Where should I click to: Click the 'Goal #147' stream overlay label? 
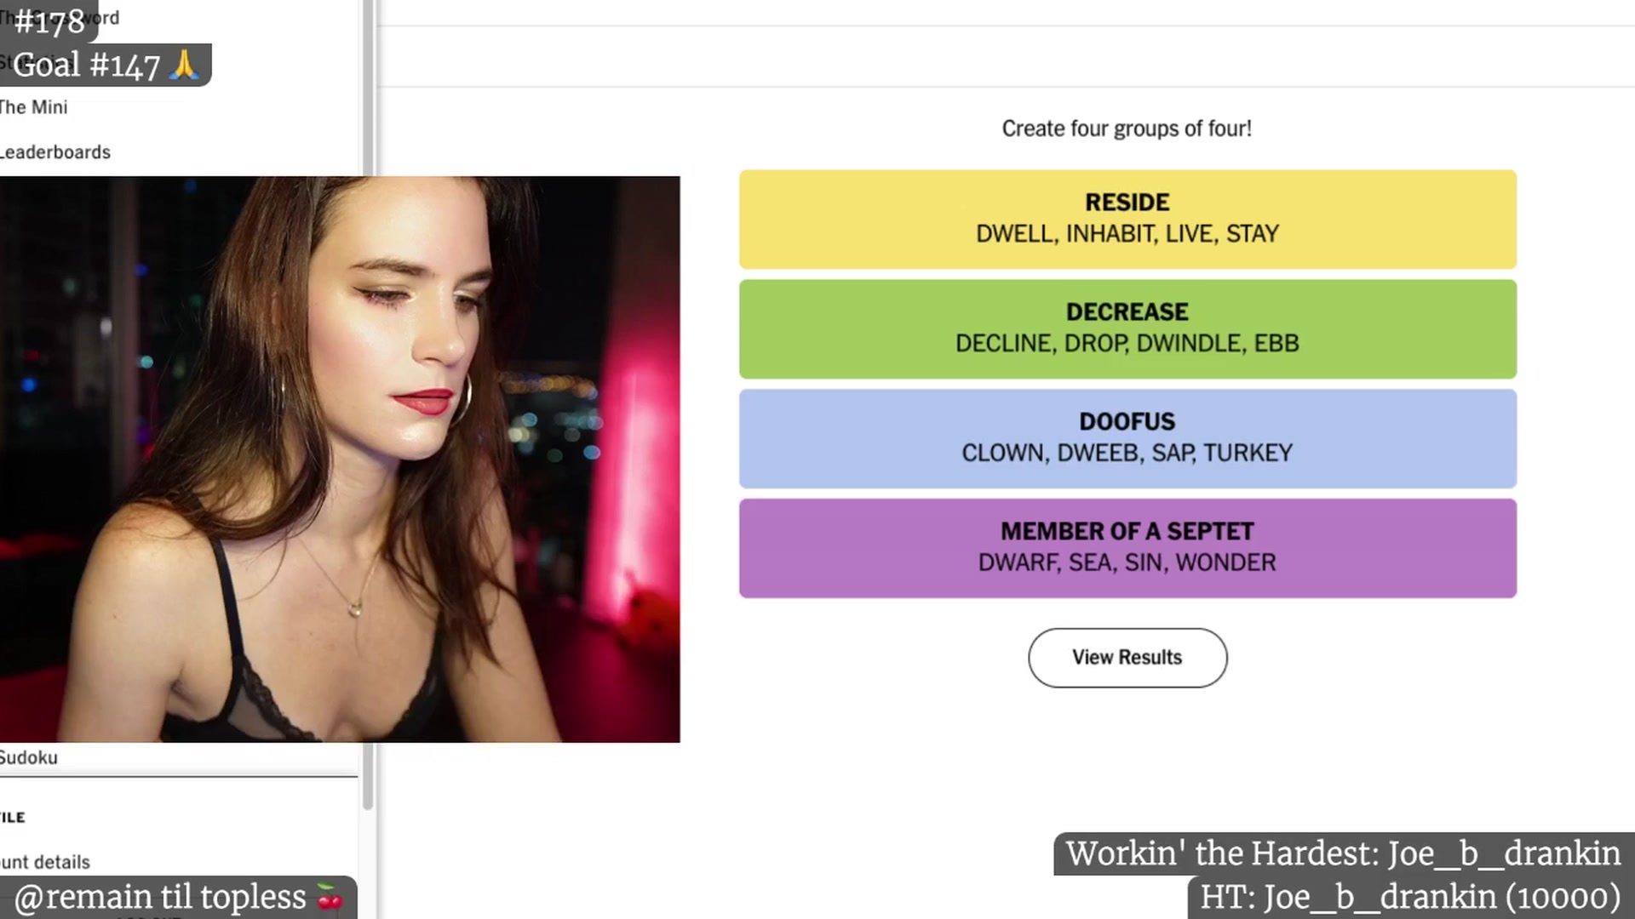point(106,66)
